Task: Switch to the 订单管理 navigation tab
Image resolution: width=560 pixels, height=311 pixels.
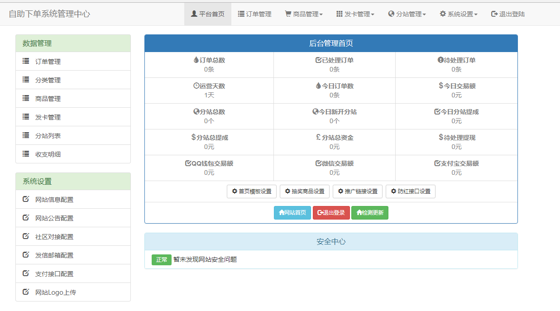Action: click(254, 14)
